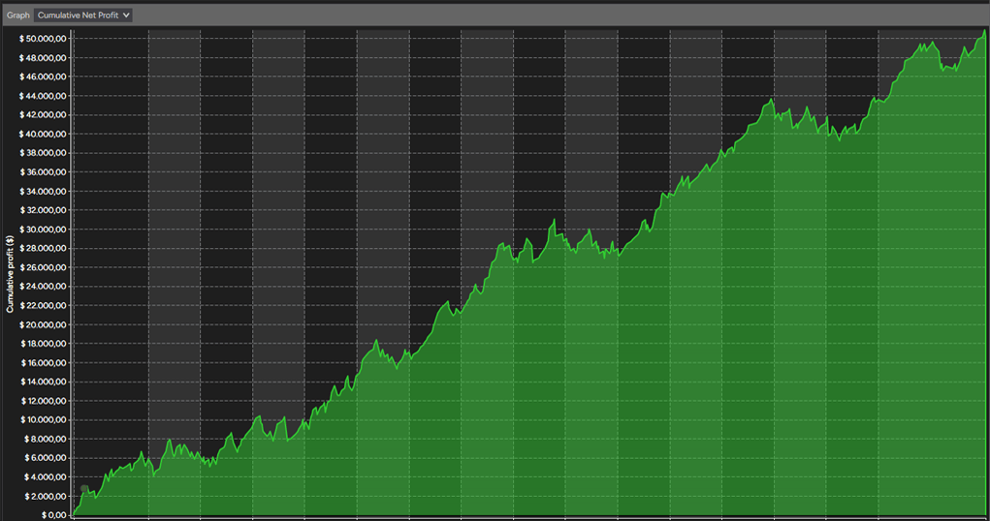Click the dropdown chevron arrow beside Cumulative Net Profit
Screen dimensions: 990x521
click(x=126, y=15)
